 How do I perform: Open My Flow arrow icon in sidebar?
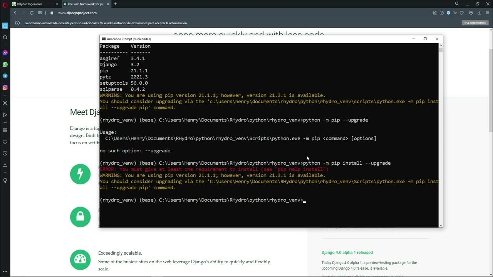5,115
